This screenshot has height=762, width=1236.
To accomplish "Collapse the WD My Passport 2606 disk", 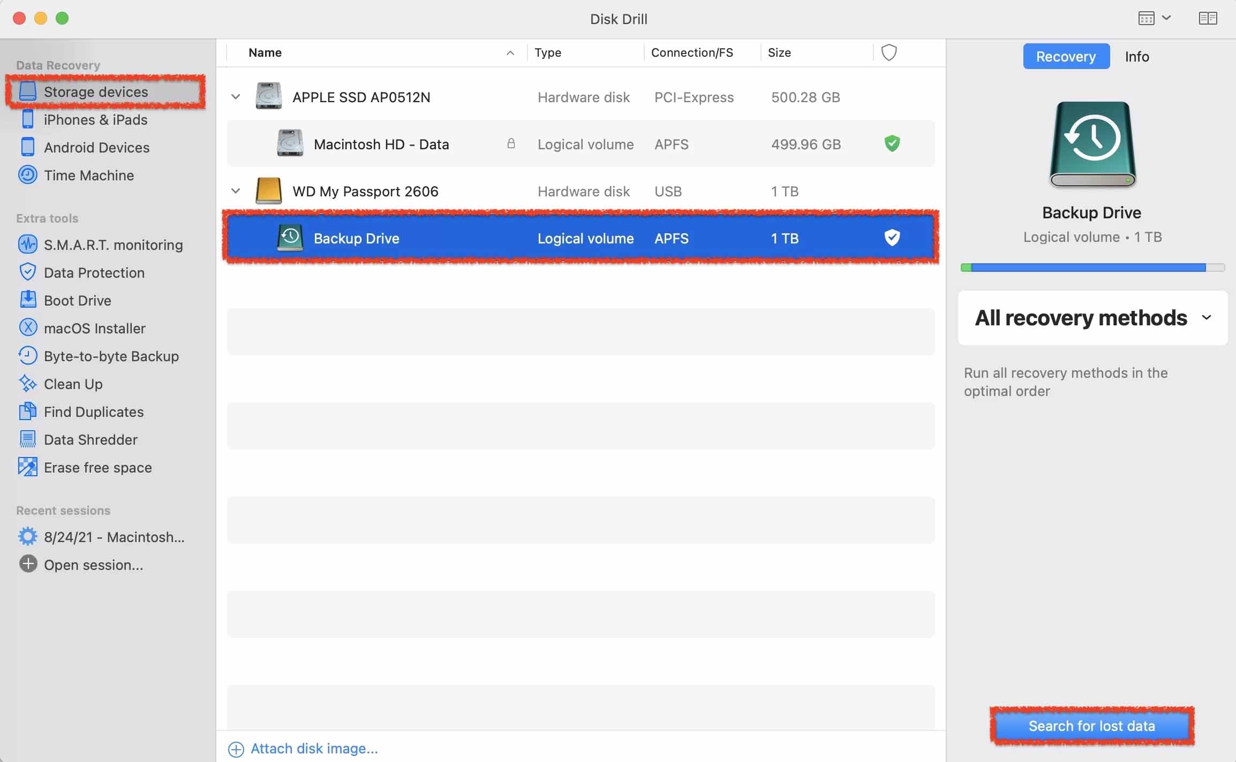I will pyautogui.click(x=236, y=191).
